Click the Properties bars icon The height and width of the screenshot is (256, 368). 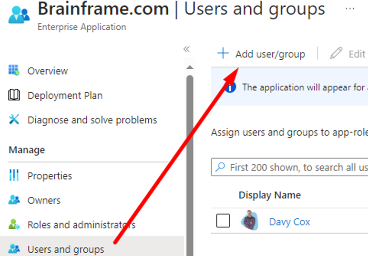14,176
